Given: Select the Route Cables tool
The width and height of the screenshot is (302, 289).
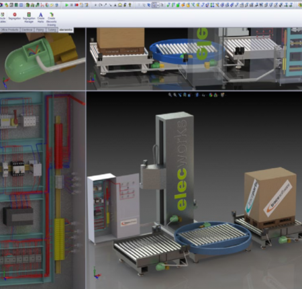Looking at the screenshot, I should pos(3,17).
